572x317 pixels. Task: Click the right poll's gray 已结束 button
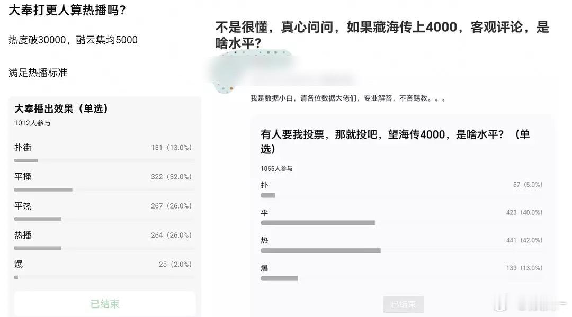[403, 304]
